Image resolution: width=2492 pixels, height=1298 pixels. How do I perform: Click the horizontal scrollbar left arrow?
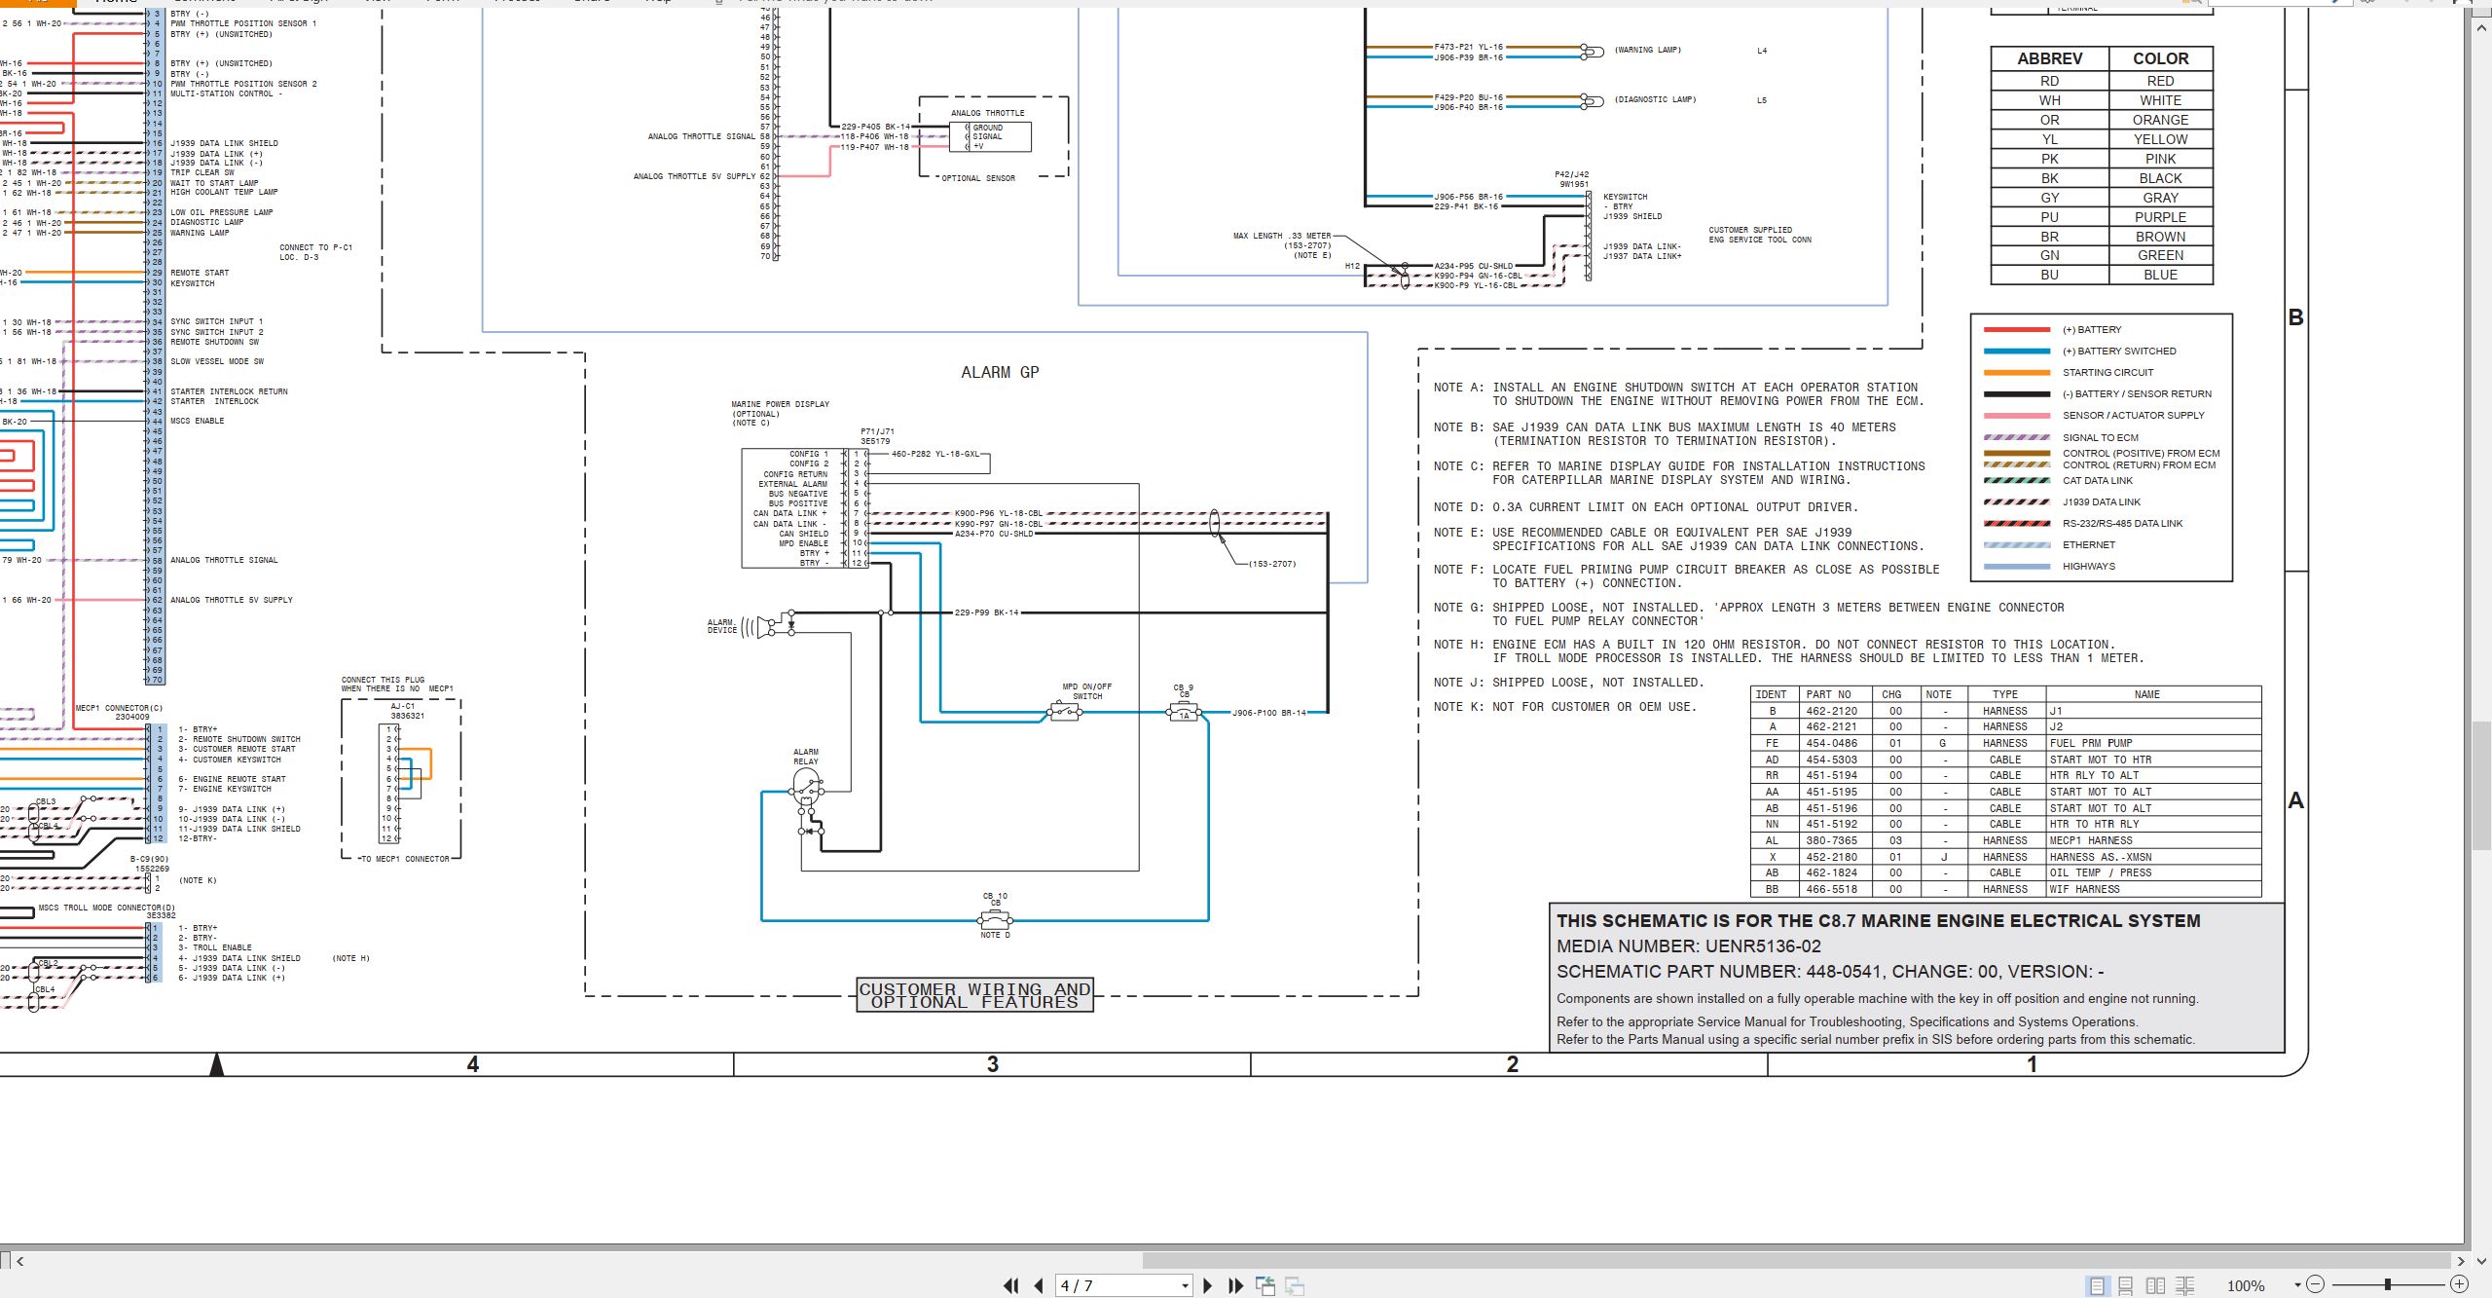click(x=19, y=1261)
